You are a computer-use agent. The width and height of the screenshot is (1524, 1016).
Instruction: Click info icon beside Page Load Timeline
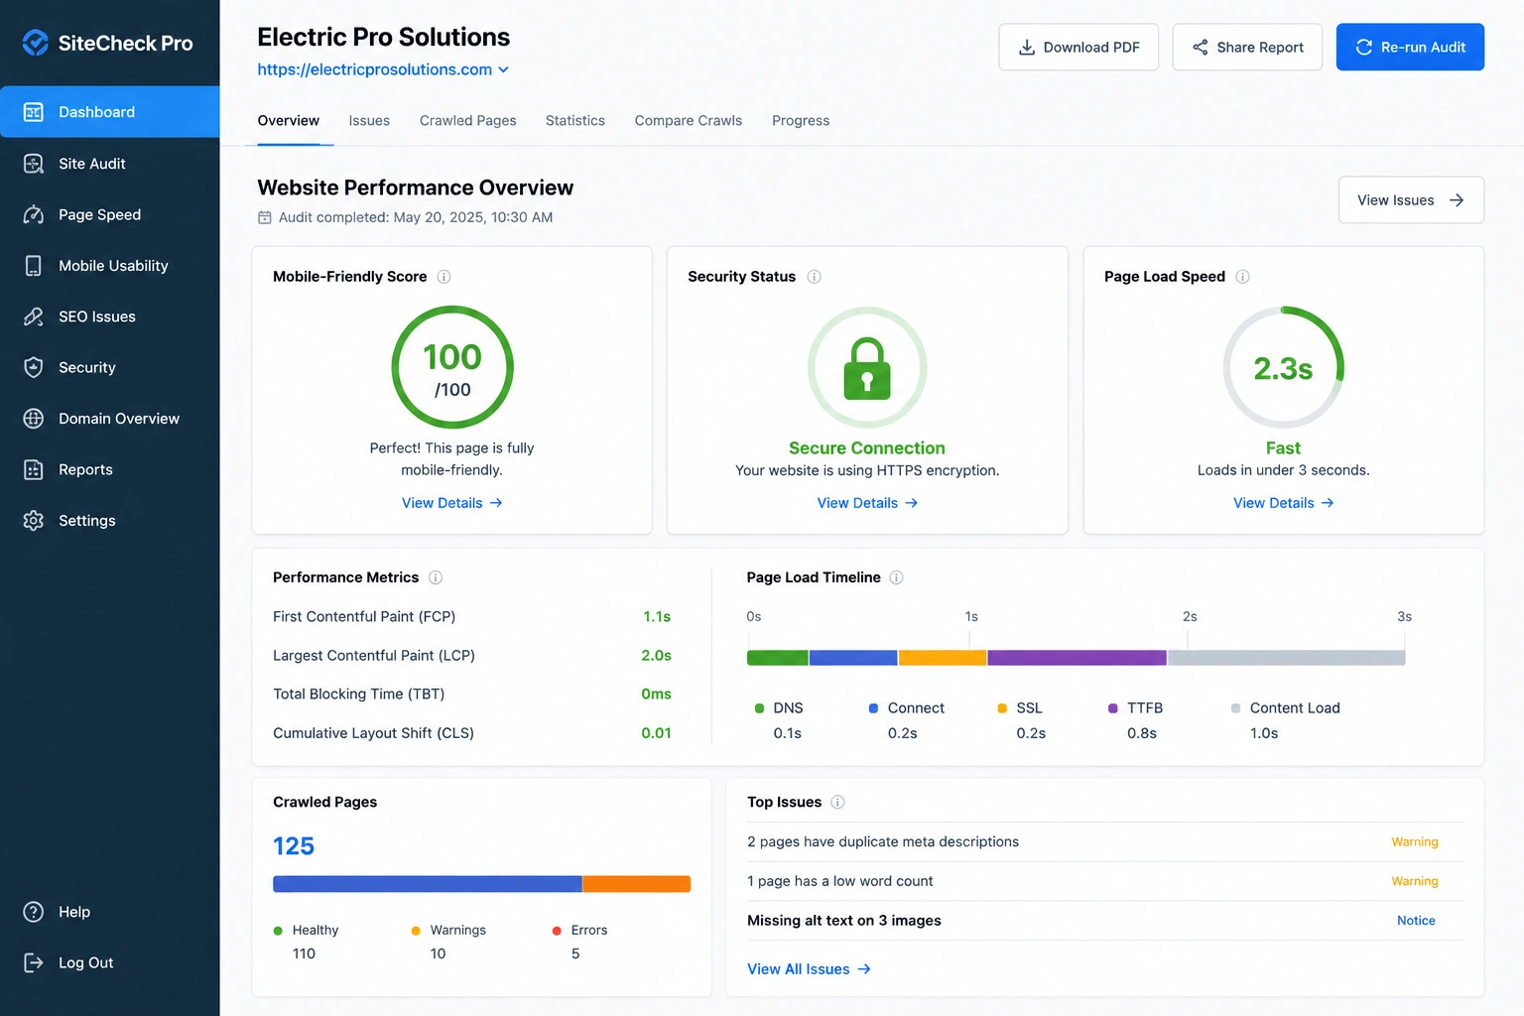coord(896,577)
